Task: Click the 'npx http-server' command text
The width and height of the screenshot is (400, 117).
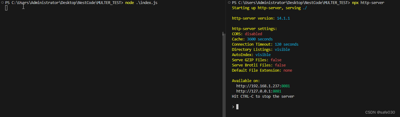Action: pos(368,3)
